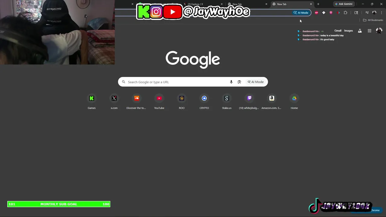Close the '(1) Explore / X' tab
The image size is (386, 217).
(222, 4)
